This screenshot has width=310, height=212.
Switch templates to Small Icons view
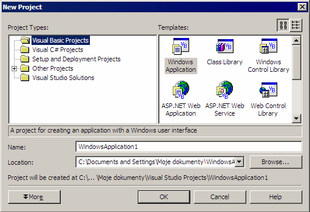coord(296,25)
